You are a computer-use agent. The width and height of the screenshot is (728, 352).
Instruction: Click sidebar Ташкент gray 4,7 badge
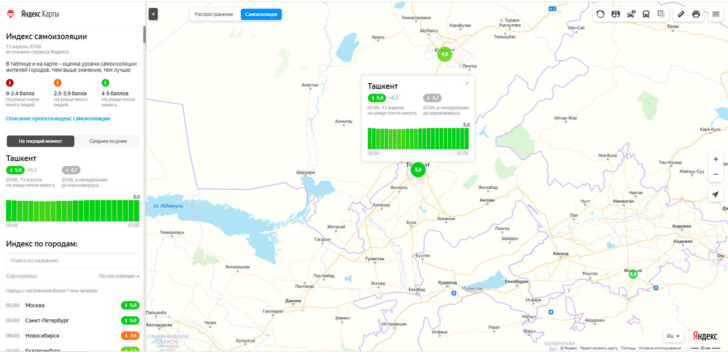pyautogui.click(x=71, y=170)
